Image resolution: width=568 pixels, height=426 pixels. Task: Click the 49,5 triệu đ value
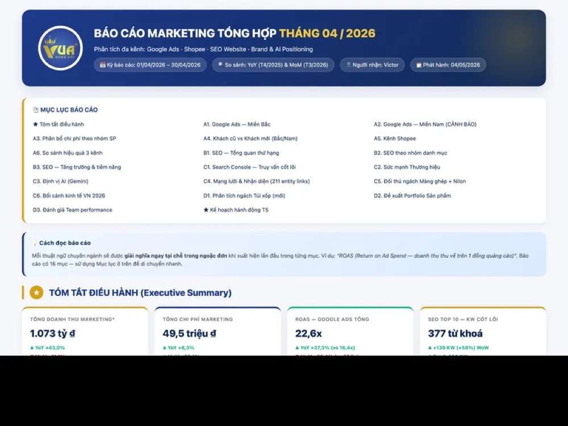189,333
